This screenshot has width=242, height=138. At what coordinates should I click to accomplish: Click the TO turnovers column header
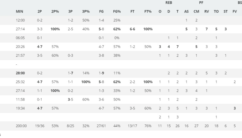216,12
